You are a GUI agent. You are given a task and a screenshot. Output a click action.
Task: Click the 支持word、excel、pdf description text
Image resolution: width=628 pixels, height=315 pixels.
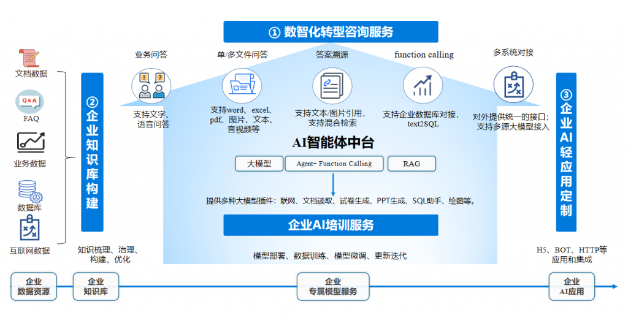pyautogui.click(x=242, y=120)
